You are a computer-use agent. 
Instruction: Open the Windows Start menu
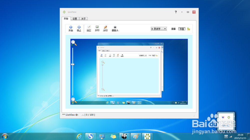pos(5,136)
